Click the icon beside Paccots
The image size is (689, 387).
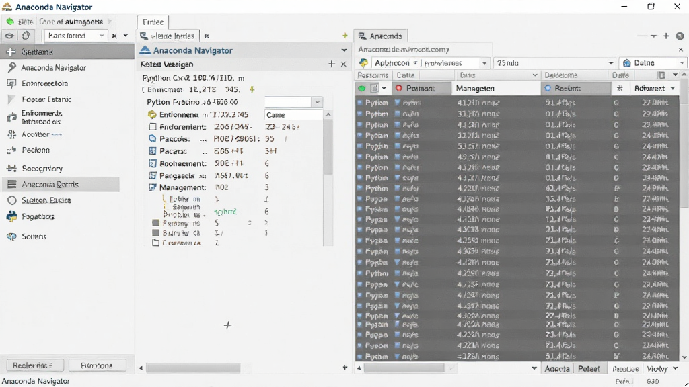point(153,138)
